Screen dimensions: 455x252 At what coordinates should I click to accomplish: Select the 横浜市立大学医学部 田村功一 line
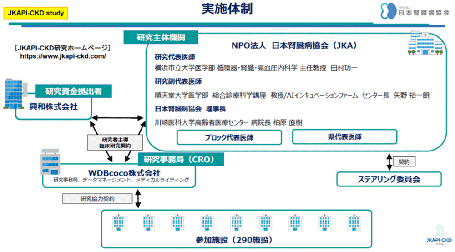[x=256, y=68]
